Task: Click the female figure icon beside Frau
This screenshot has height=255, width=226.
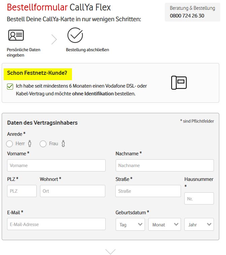Action: [x=63, y=144]
